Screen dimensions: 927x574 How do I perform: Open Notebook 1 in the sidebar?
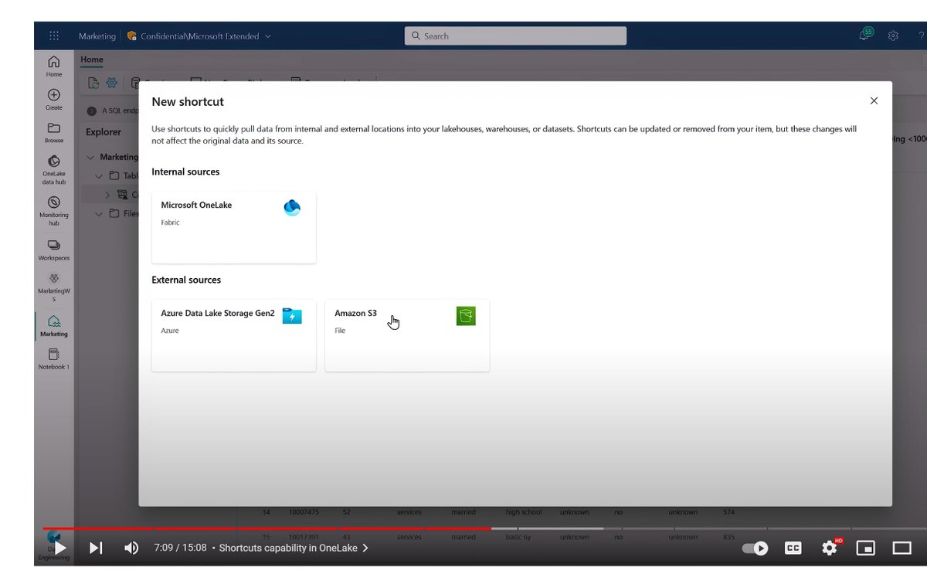click(54, 358)
